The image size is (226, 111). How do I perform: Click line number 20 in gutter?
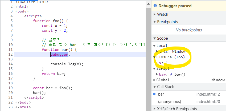(x=11, y=93)
